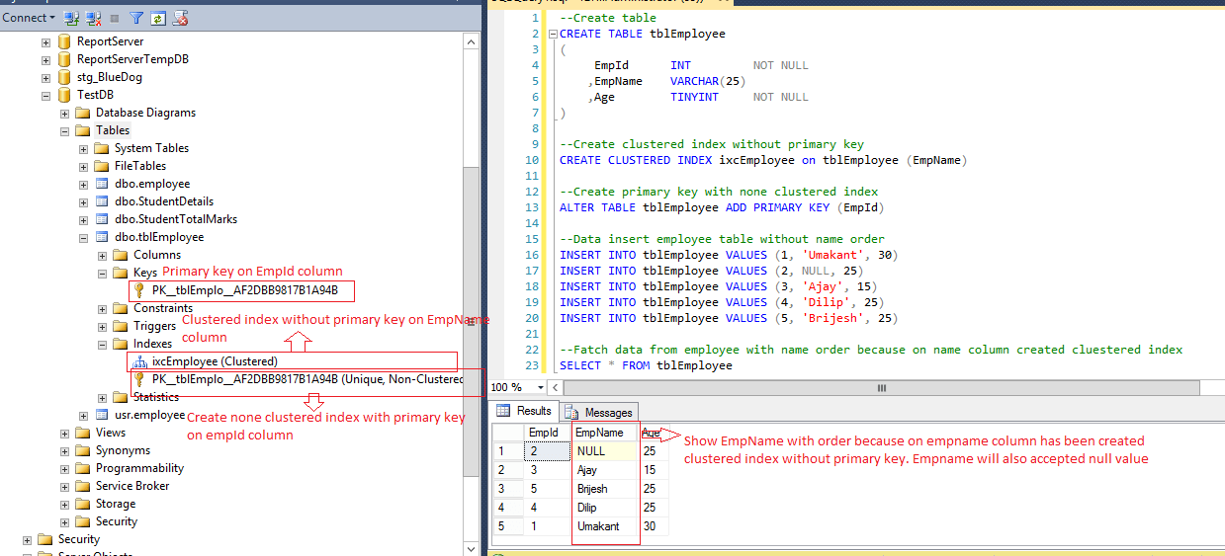Click the Connect Object Explorer toolbar icon

[71, 18]
